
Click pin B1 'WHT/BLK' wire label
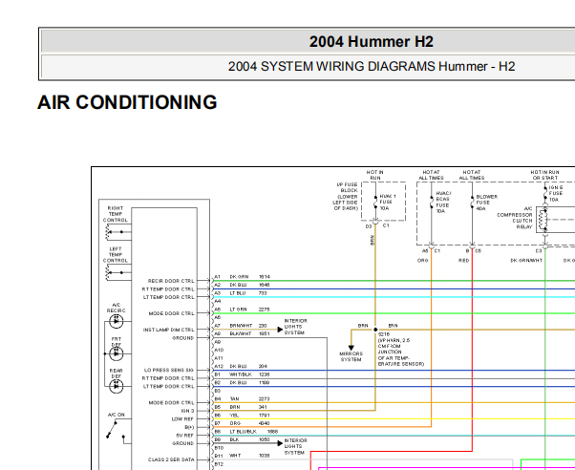[241, 374]
